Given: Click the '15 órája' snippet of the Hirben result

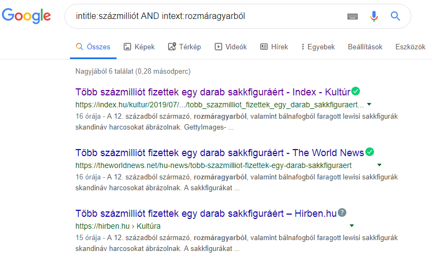Looking at the screenshot, I should click(x=236, y=243).
